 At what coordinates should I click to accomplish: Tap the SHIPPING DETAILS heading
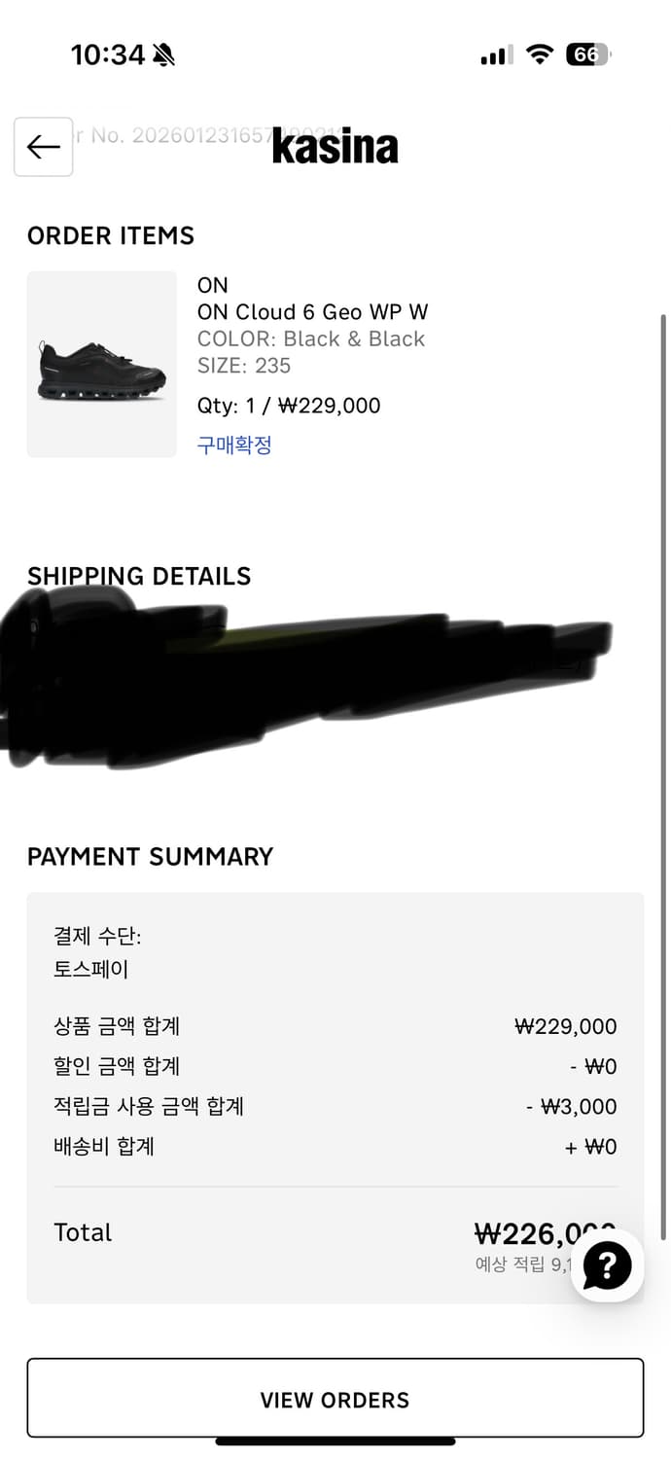coord(139,576)
